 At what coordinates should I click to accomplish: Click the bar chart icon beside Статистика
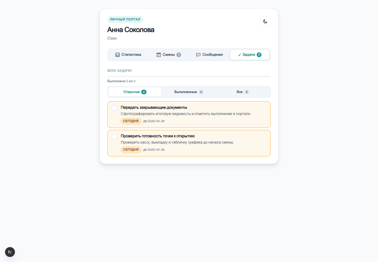(x=118, y=55)
